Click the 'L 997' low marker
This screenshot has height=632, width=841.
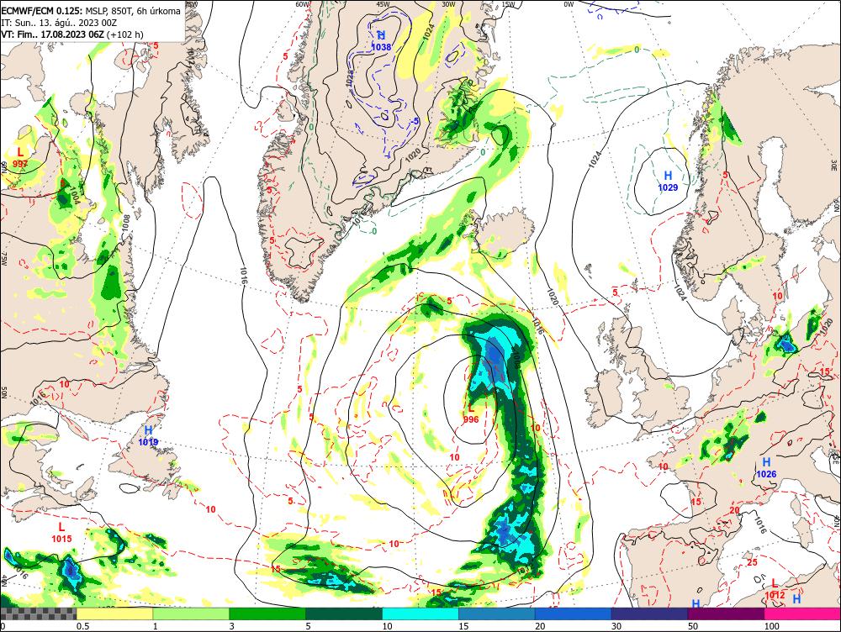[20, 158]
